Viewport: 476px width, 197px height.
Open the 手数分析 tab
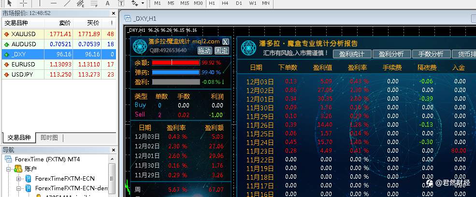[431, 54]
